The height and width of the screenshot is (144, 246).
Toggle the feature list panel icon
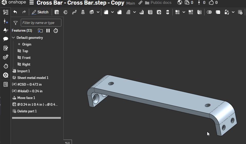tap(6, 12)
